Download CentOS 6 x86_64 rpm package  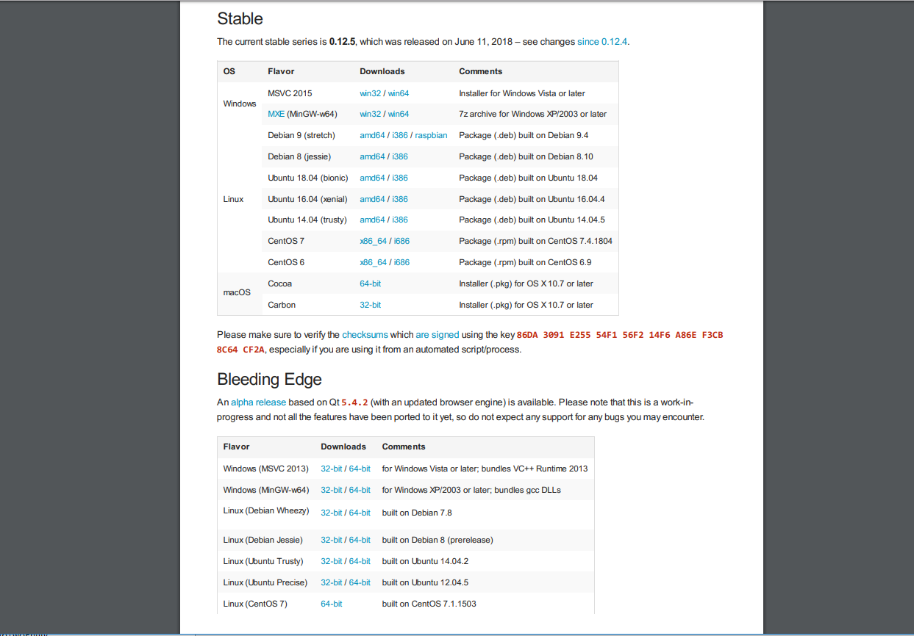pyautogui.click(x=374, y=262)
